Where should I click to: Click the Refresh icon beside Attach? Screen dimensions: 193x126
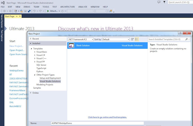[62, 11]
